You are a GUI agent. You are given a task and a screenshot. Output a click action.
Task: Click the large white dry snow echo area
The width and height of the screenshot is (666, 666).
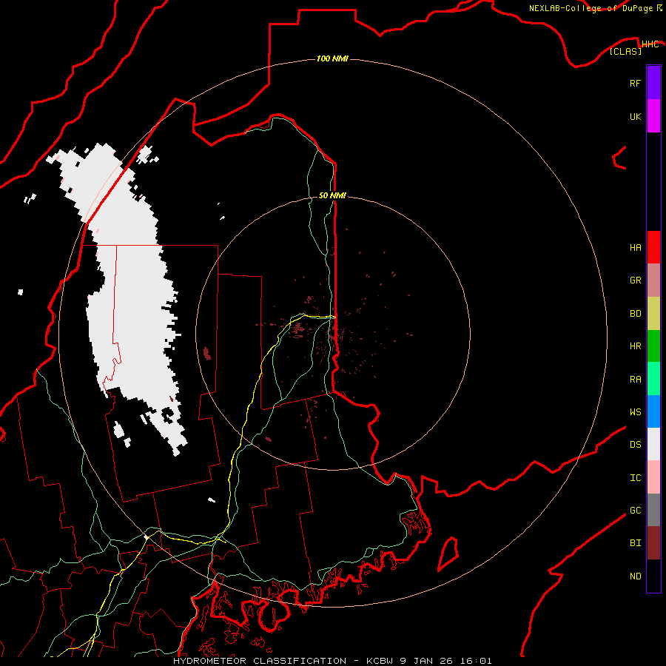132,297
